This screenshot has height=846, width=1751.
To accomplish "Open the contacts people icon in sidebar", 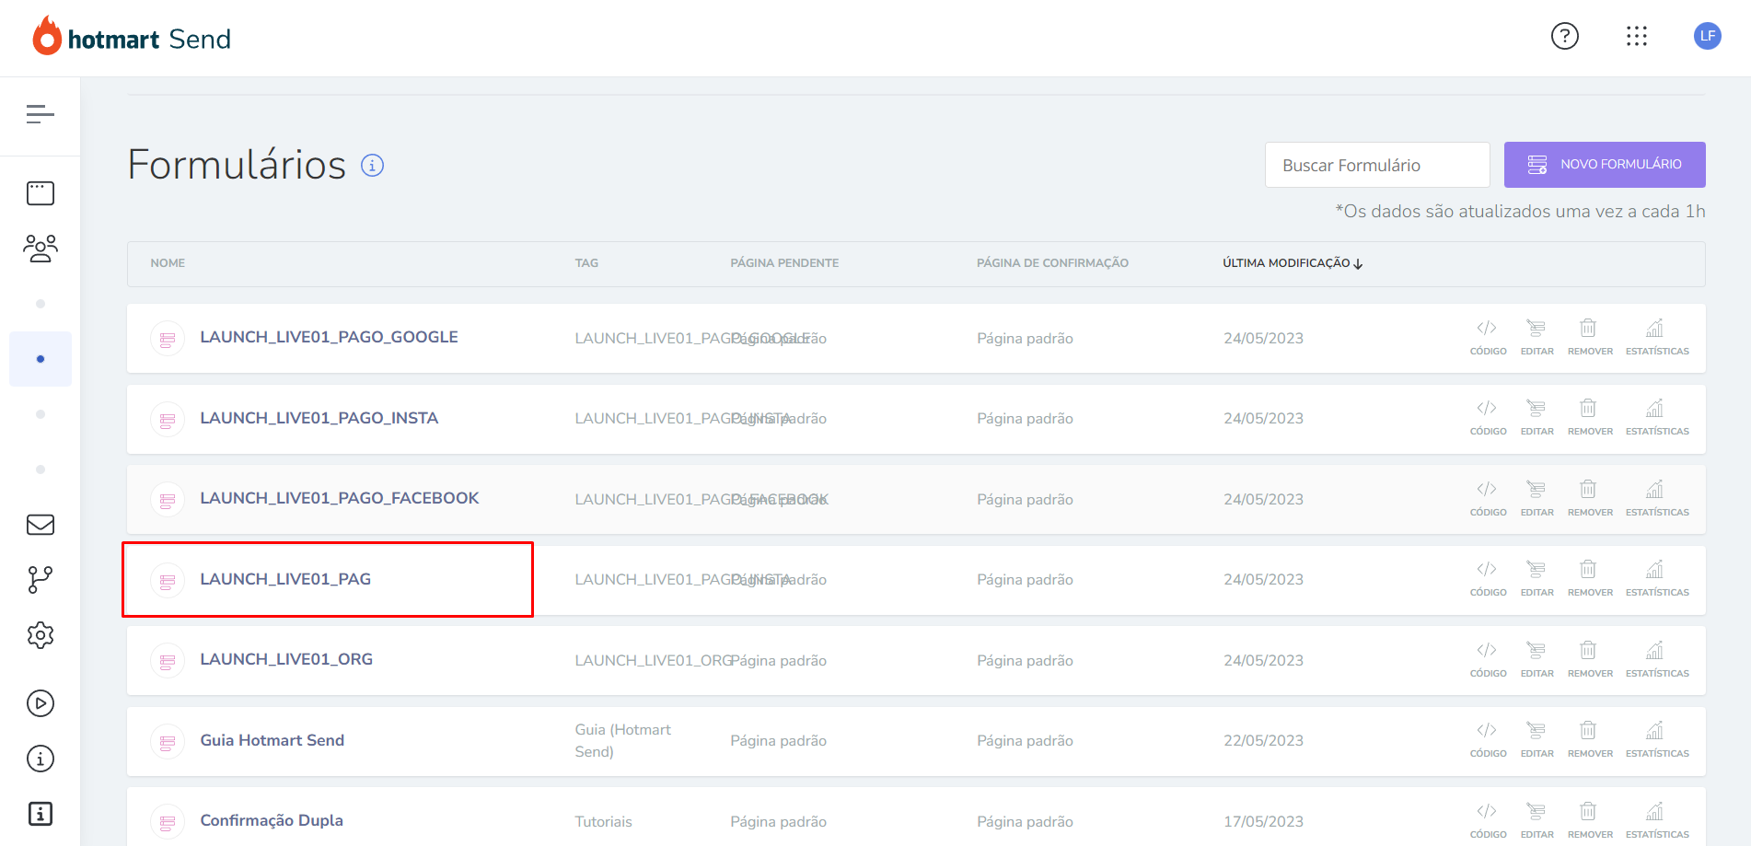I will 41,249.
